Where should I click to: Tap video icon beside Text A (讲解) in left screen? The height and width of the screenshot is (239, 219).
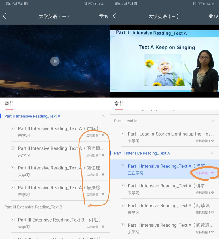click(13, 128)
